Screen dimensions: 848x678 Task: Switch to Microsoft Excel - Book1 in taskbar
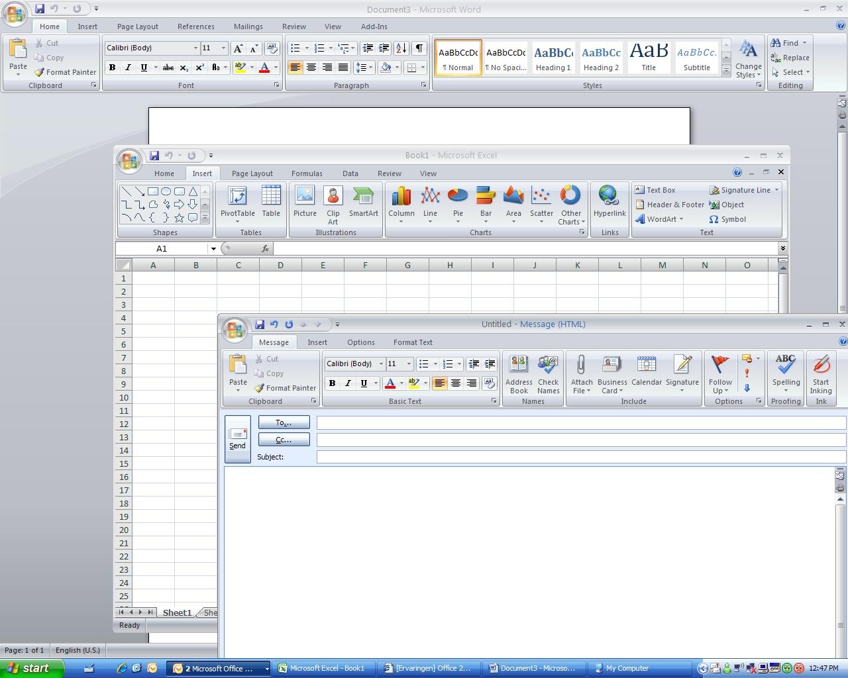(x=325, y=668)
